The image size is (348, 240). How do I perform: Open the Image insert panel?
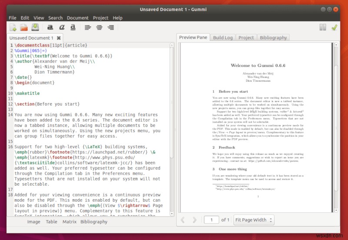pyautogui.click(x=34, y=222)
